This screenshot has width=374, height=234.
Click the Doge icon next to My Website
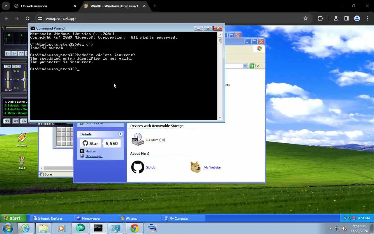click(195, 167)
